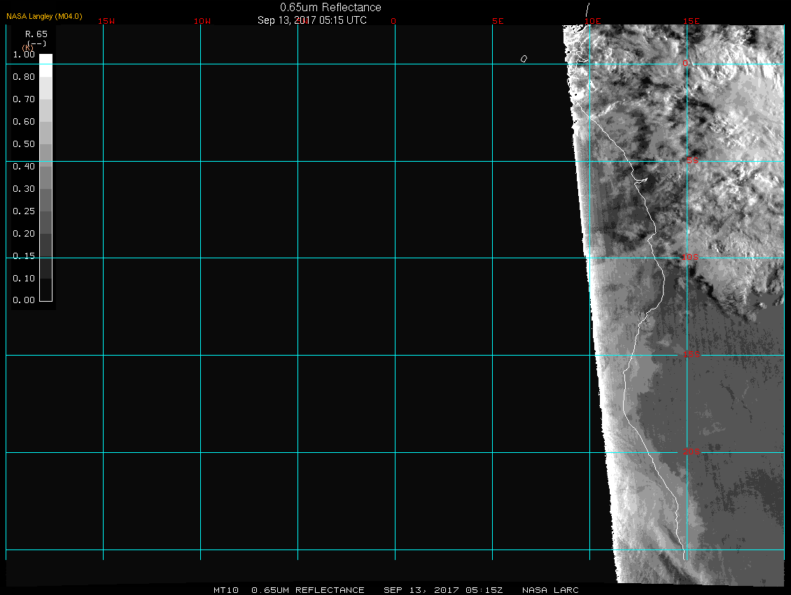Click the MT10 0.65UM REFLECTANCE footer text

point(288,590)
